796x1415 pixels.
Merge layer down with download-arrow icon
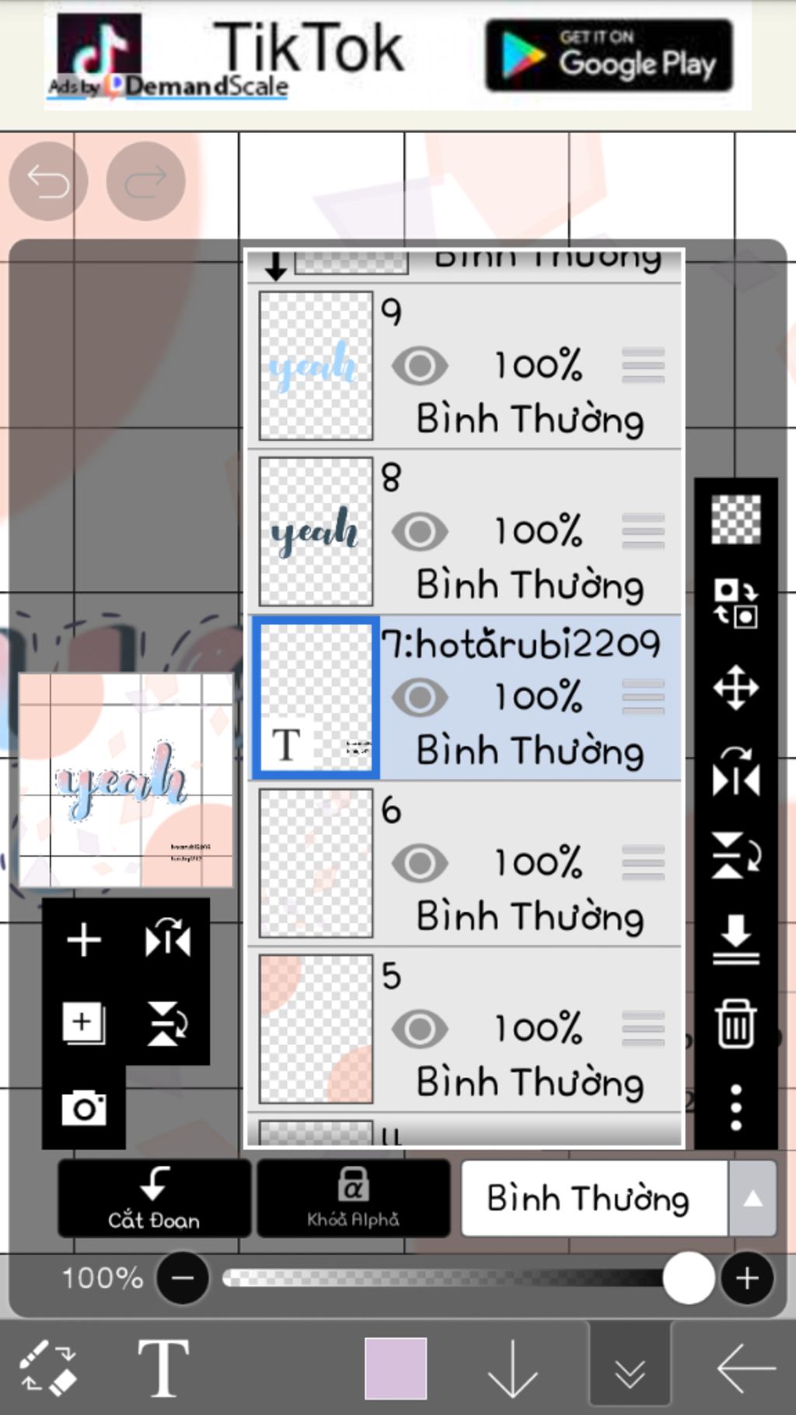735,939
